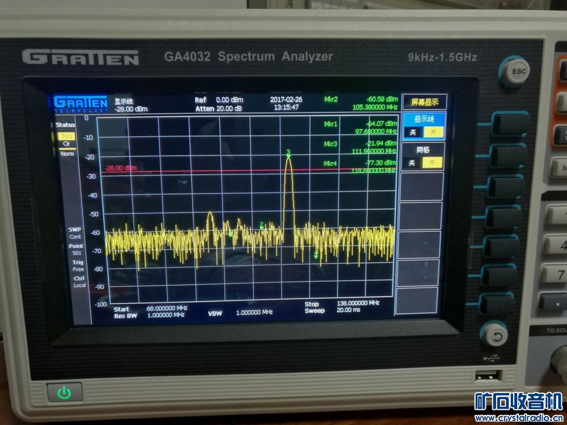Click the Mkr3 -21.94 dBm readout
This screenshot has width=567, height=425.
(x=360, y=143)
